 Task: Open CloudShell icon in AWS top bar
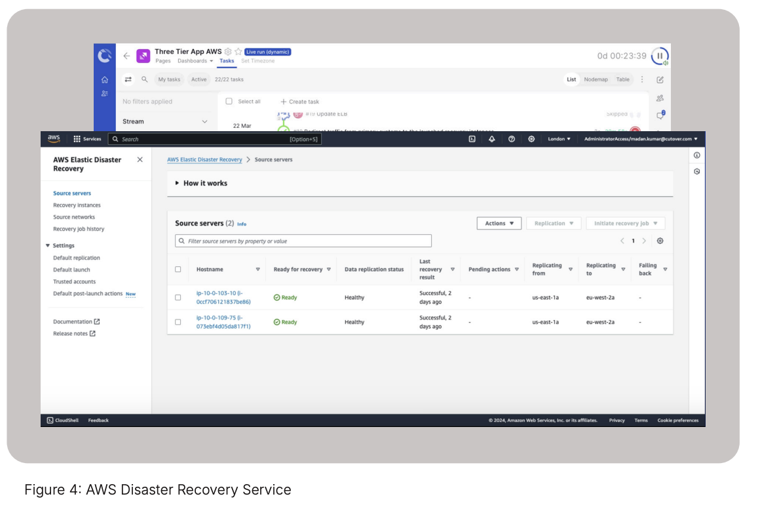(472, 139)
